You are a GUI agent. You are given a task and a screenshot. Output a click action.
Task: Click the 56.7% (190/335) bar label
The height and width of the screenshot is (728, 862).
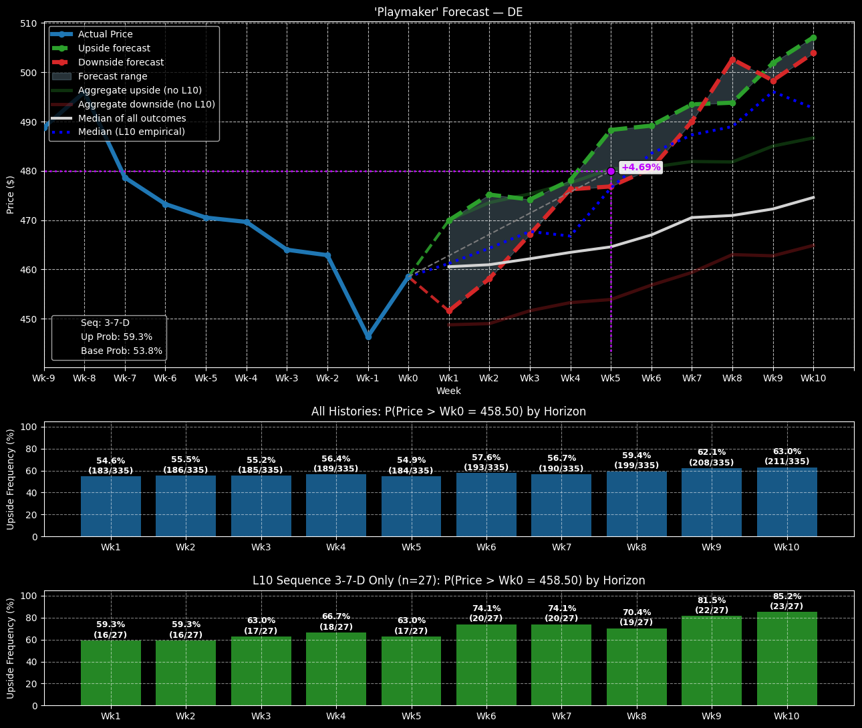point(561,464)
